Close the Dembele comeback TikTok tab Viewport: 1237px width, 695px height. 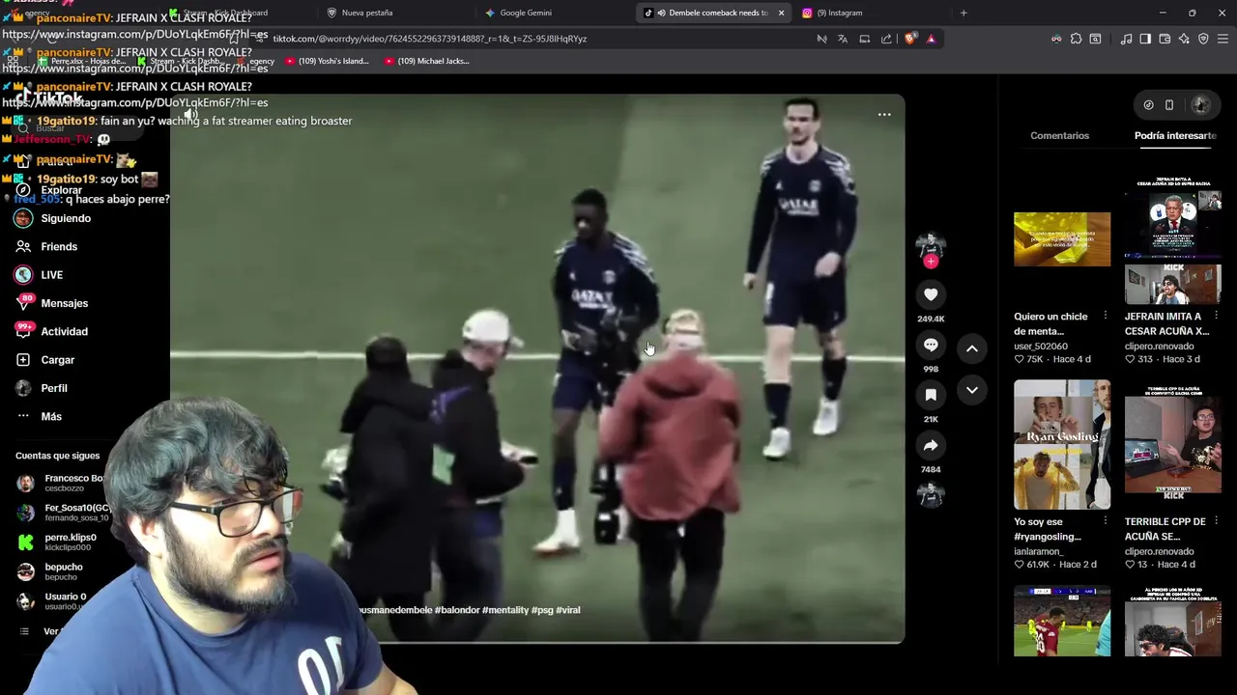(x=781, y=13)
